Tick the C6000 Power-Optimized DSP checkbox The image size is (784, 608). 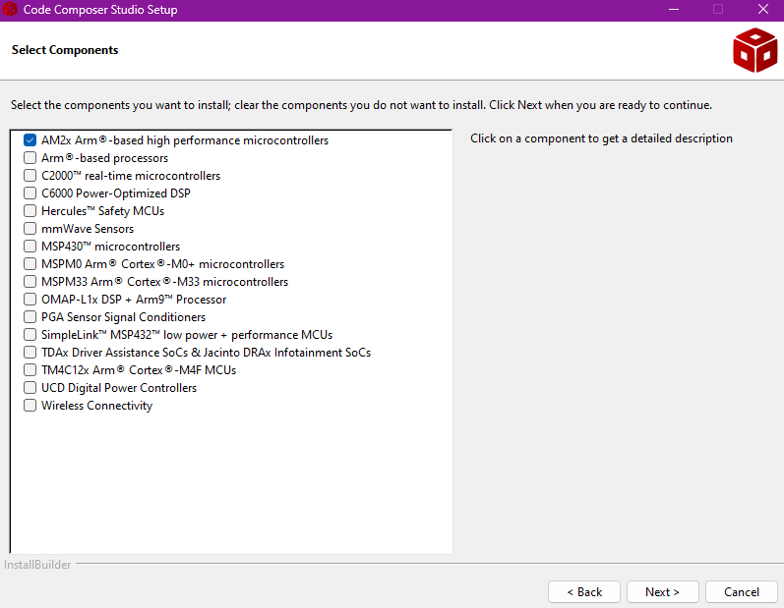coord(30,193)
